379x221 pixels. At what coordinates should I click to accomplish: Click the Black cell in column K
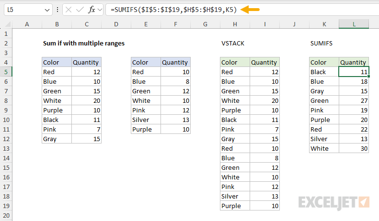pyautogui.click(x=324, y=72)
